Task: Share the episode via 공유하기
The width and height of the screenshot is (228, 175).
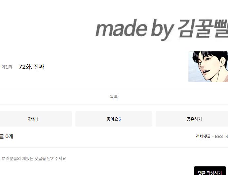Action: 194,119
